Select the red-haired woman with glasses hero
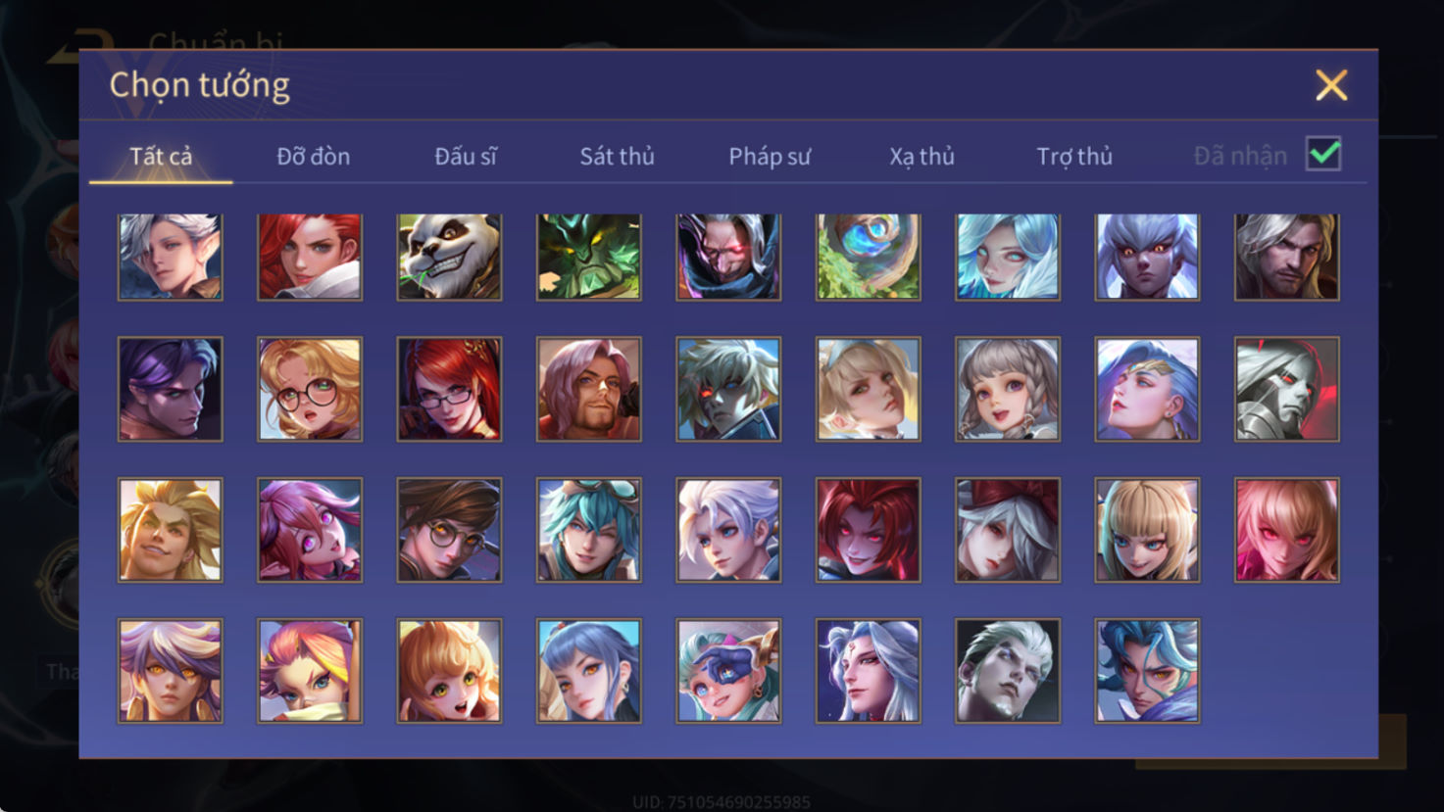 point(449,389)
